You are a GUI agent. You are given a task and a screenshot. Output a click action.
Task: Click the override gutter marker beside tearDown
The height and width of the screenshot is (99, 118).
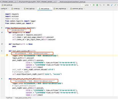(x=2, y=44)
